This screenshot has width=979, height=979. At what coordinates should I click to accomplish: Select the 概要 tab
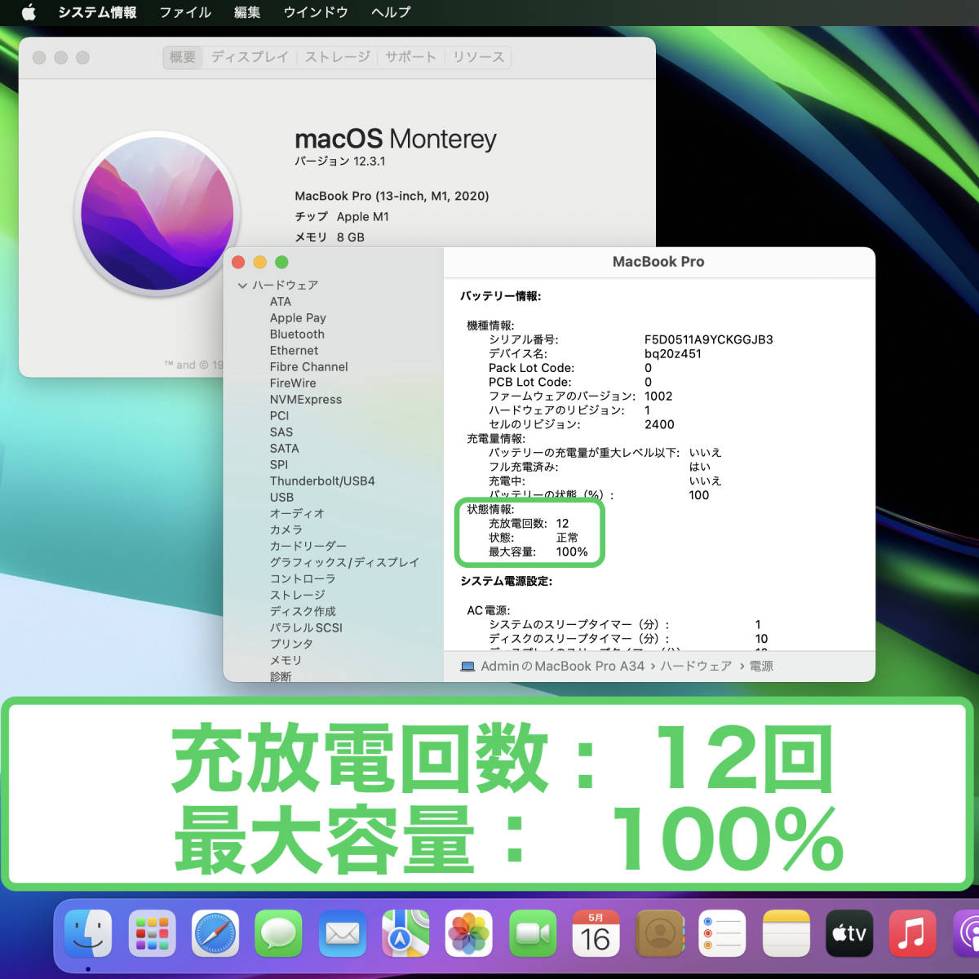tap(183, 57)
